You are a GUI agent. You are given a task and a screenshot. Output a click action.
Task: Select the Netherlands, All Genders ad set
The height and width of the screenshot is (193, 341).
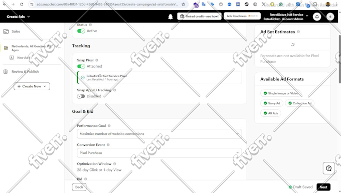pos(31,48)
